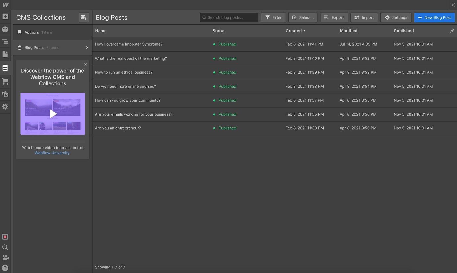The height and width of the screenshot is (273, 457).
Task: Open the 'Are you an entrepreneur?' post
Action: pyautogui.click(x=118, y=128)
